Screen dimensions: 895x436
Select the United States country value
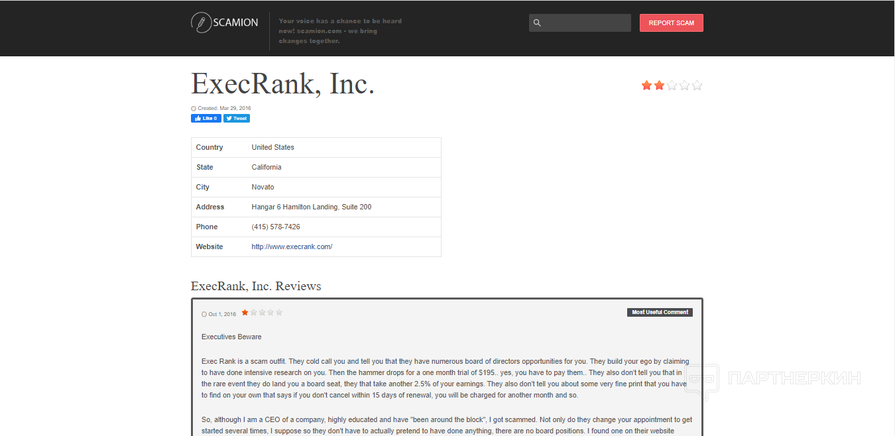pos(273,147)
